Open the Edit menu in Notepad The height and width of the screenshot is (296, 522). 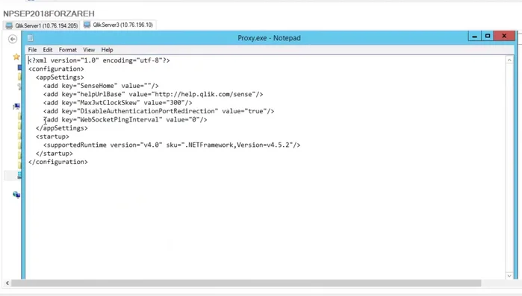[48, 50]
